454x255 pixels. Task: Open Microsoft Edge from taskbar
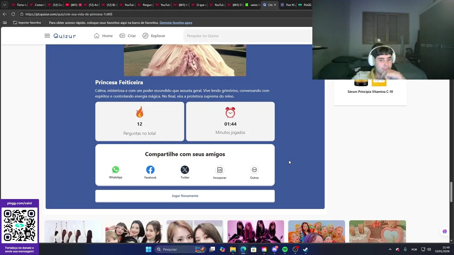click(243, 249)
